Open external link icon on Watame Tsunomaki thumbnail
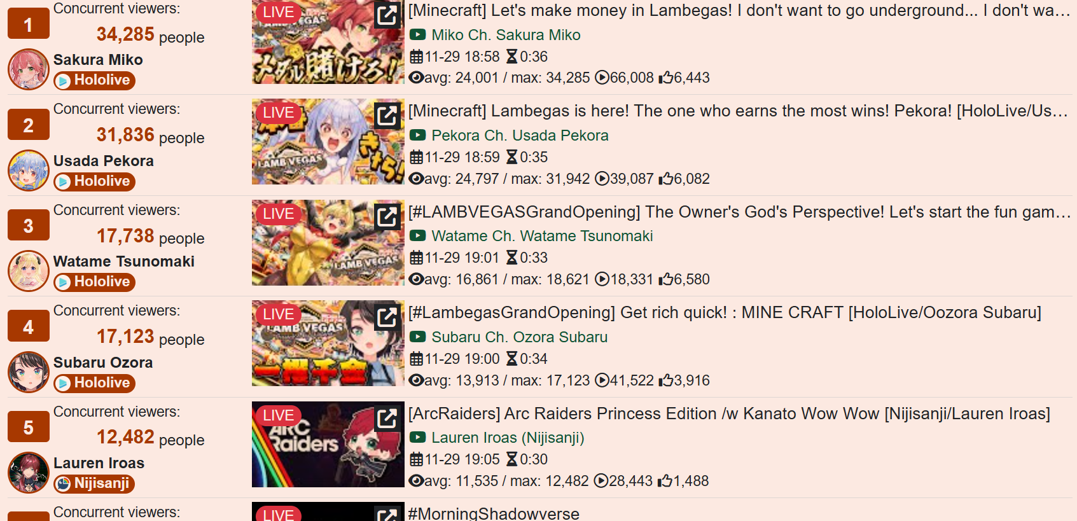Image resolution: width=1077 pixels, height=521 pixels. click(x=387, y=216)
